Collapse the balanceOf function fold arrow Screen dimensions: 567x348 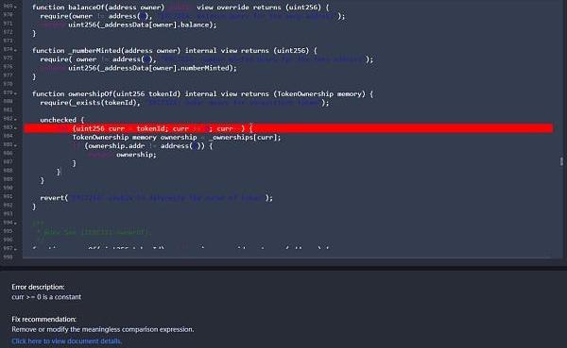15,8
